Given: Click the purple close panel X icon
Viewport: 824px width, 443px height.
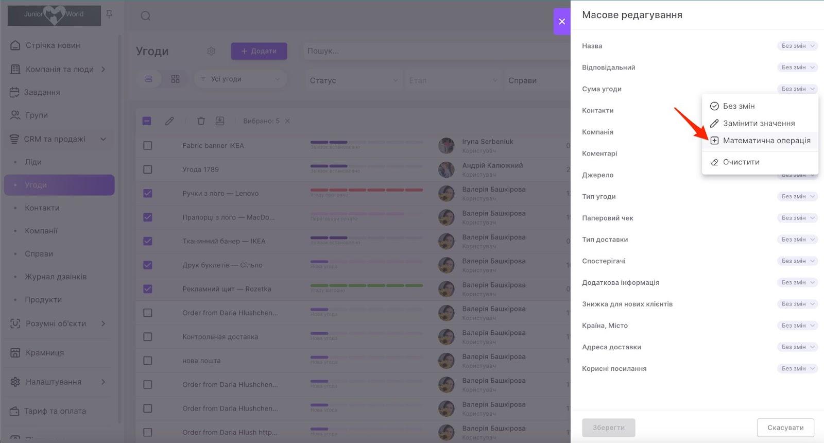Looking at the screenshot, I should (x=562, y=22).
